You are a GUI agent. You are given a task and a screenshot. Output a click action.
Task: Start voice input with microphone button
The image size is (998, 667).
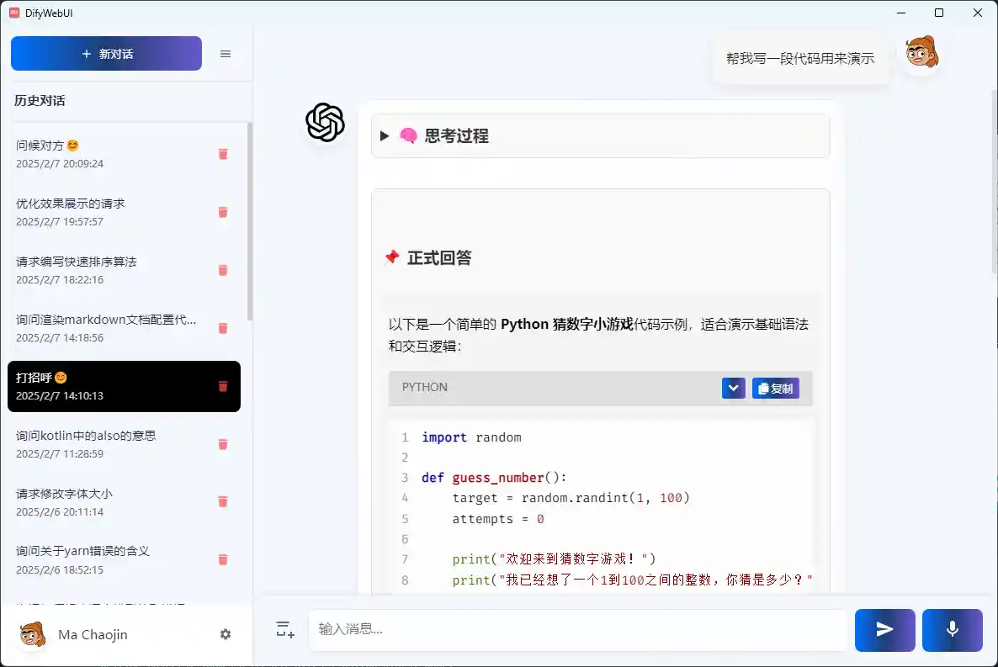point(953,630)
